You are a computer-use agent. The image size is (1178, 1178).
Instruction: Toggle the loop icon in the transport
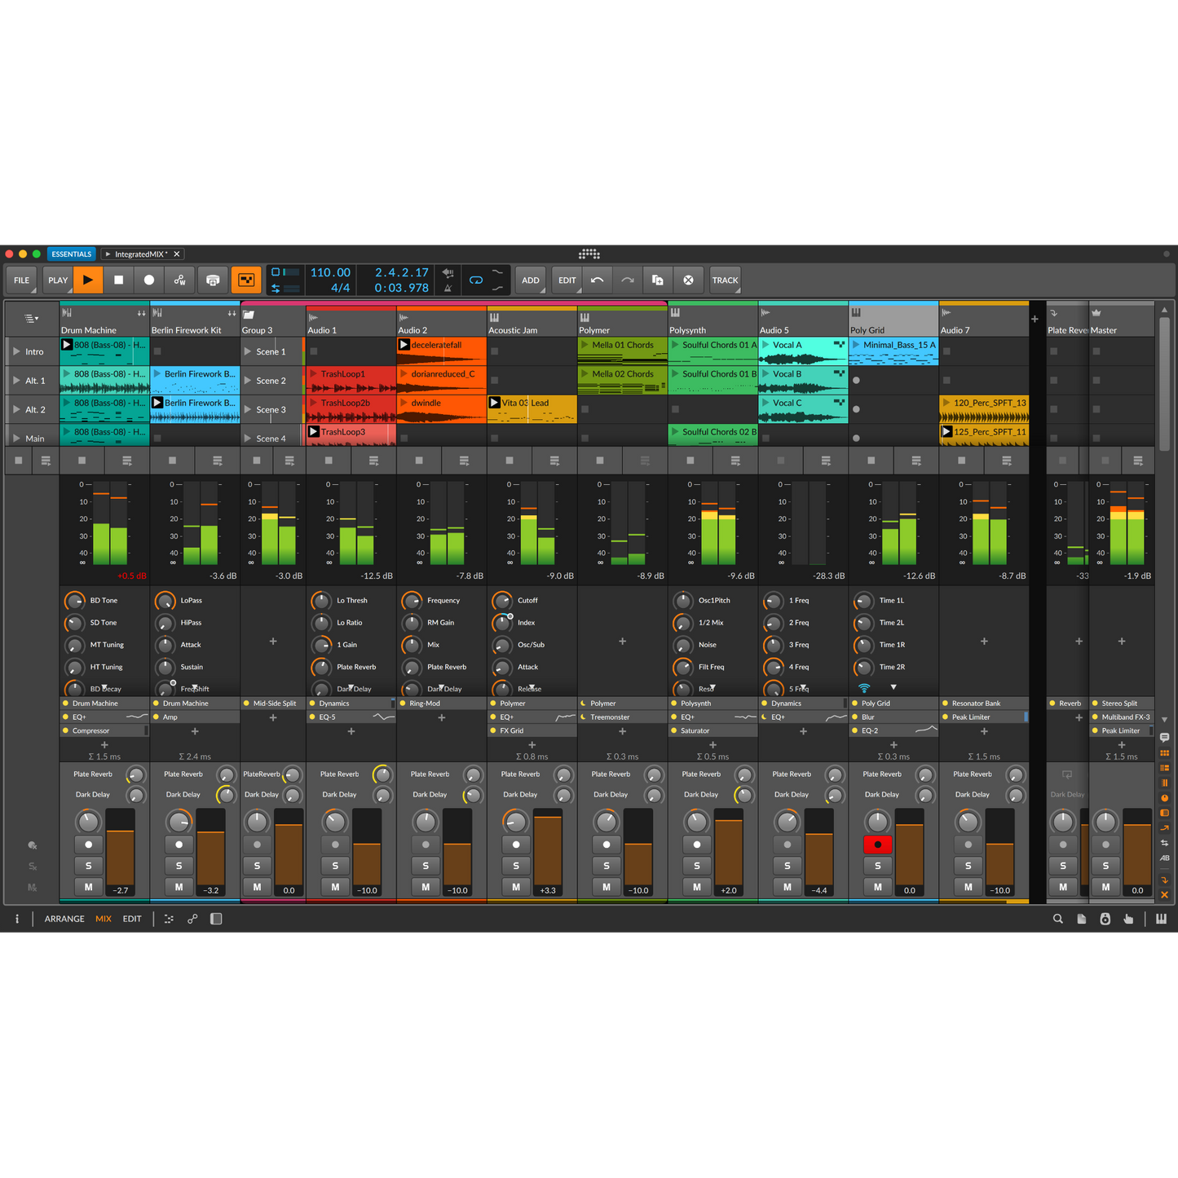[476, 280]
